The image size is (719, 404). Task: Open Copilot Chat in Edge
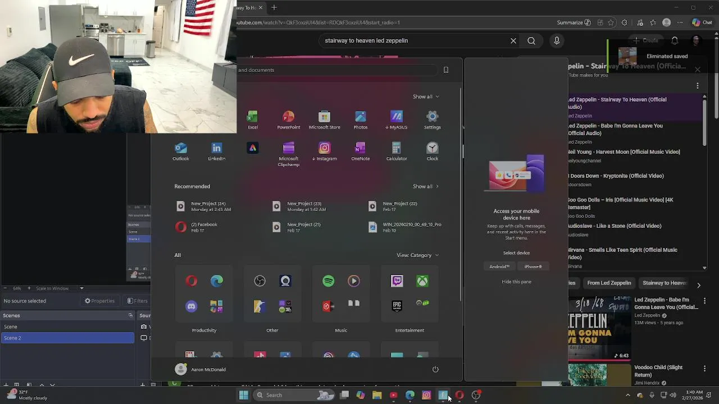tap(702, 22)
